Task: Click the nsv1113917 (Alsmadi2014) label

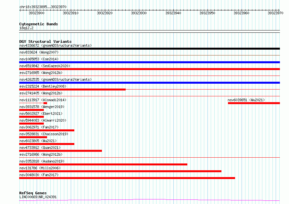Action: [x=43, y=100]
